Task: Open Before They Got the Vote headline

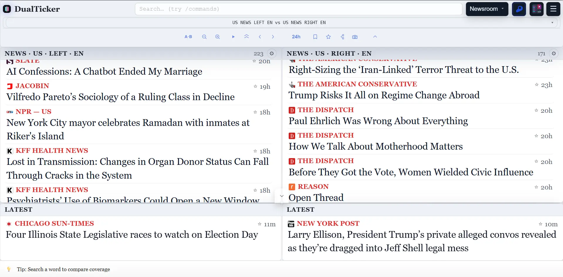Action: (x=411, y=172)
